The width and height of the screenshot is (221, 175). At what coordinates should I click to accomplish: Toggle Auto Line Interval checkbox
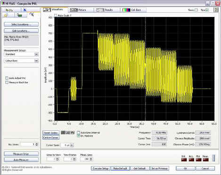coord(78,133)
